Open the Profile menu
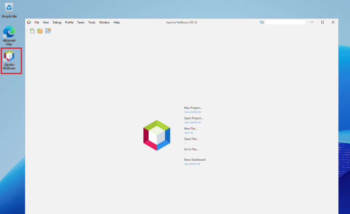Viewport: 350px width, 214px height. tap(69, 22)
